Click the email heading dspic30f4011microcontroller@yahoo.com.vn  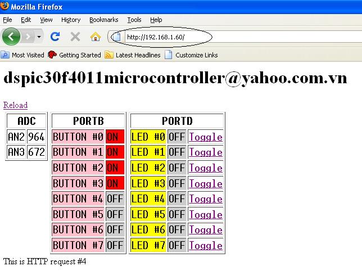point(175,78)
